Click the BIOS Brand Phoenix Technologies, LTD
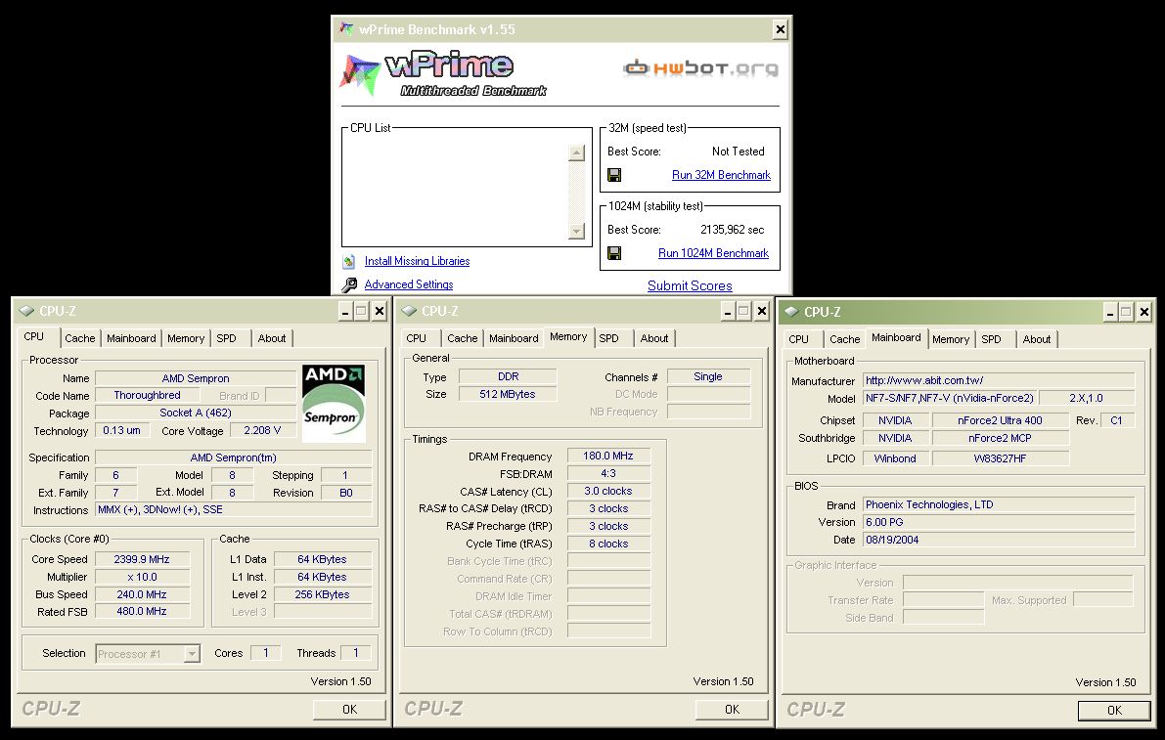Image resolution: width=1165 pixels, height=740 pixels. pos(999,504)
